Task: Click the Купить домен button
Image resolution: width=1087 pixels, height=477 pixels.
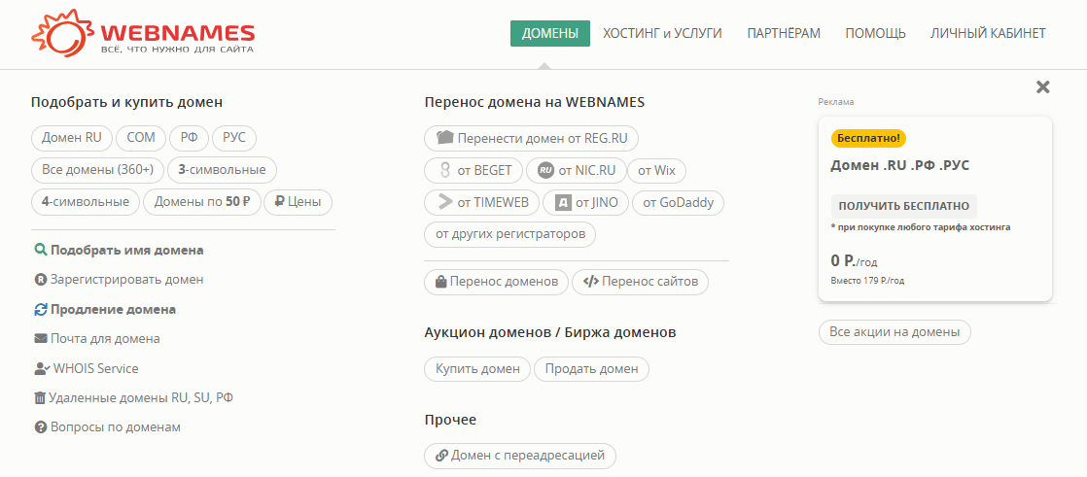Action: coord(477,368)
